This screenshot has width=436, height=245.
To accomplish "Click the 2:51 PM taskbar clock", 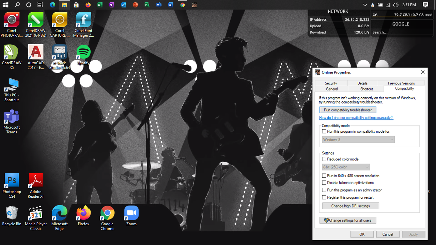I will pyautogui.click(x=409, y=5).
